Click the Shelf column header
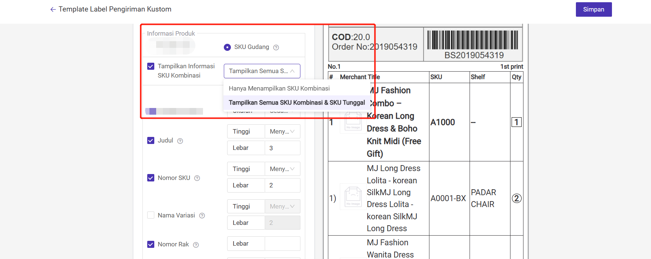Image resolution: width=651 pixels, height=259 pixels. 478,77
